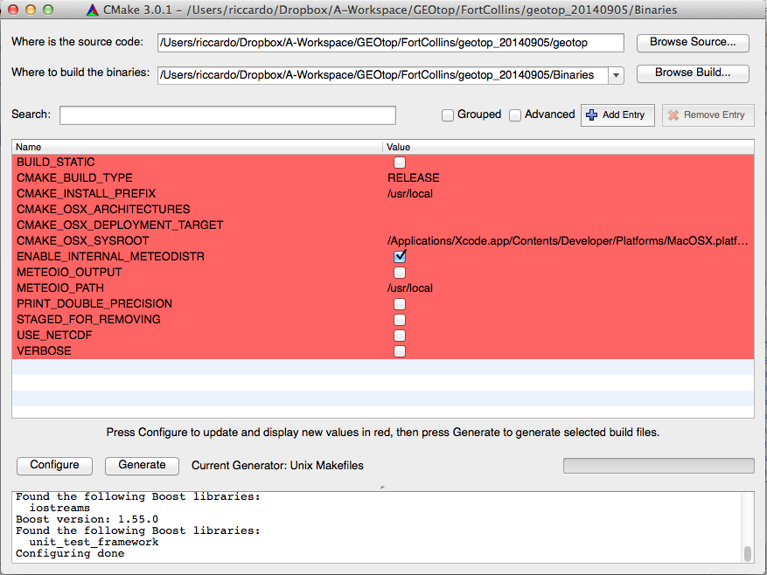The width and height of the screenshot is (767, 575).
Task: Click the 'Configuring done' log line
Action: coord(70,553)
